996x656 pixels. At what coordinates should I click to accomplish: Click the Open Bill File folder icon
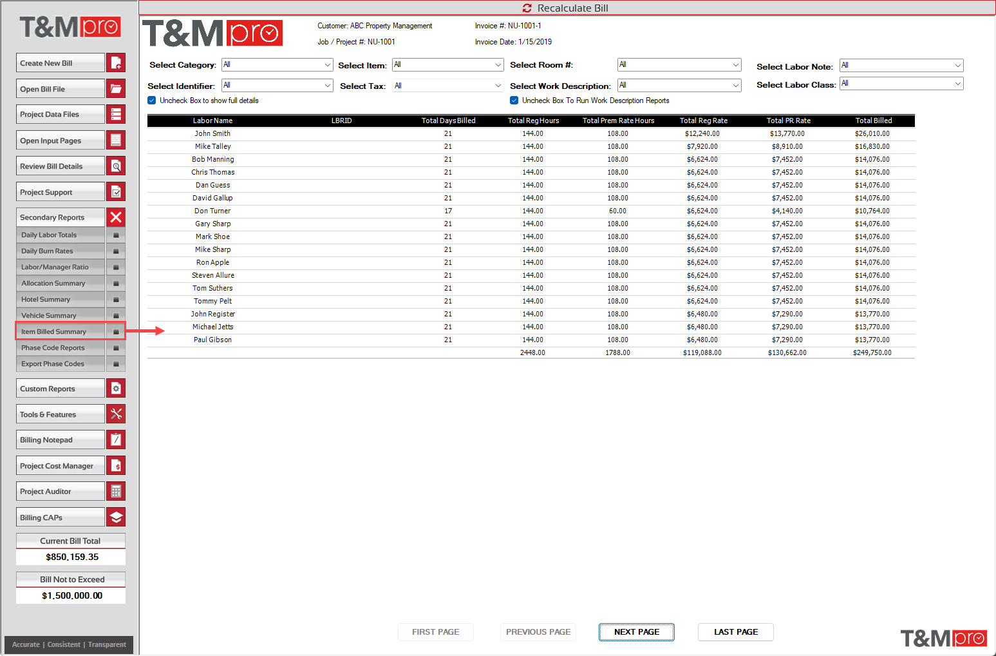pyautogui.click(x=116, y=88)
